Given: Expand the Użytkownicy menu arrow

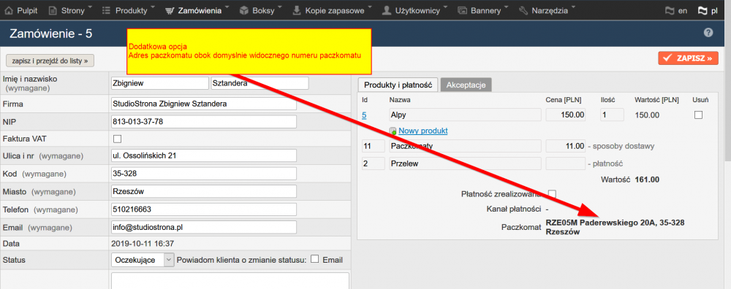Looking at the screenshot, I should click(446, 7).
